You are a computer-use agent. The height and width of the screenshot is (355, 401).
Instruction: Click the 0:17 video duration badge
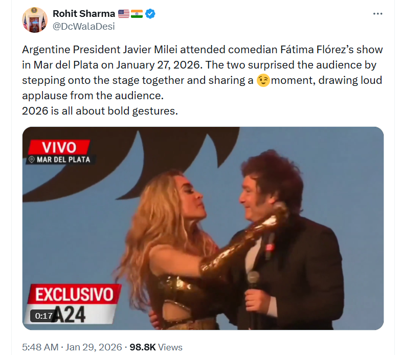44,316
